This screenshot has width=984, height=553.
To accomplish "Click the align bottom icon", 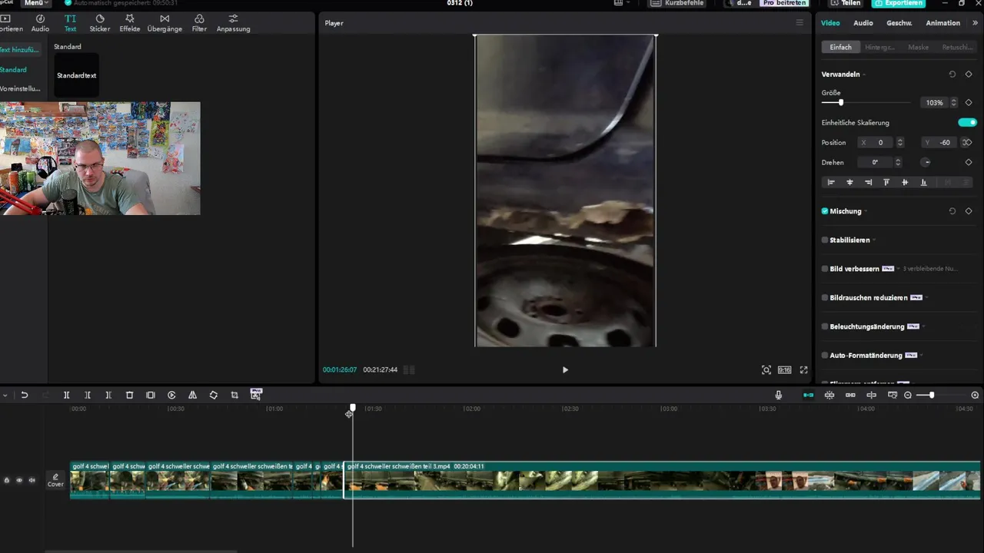I will click(923, 182).
